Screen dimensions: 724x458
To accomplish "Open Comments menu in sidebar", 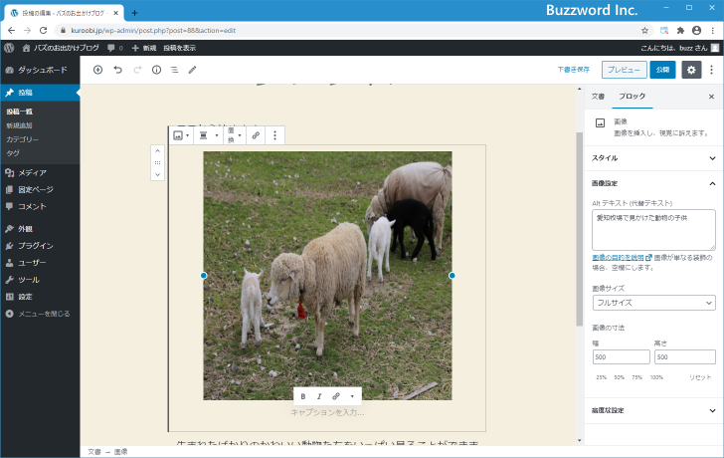I will point(40,206).
